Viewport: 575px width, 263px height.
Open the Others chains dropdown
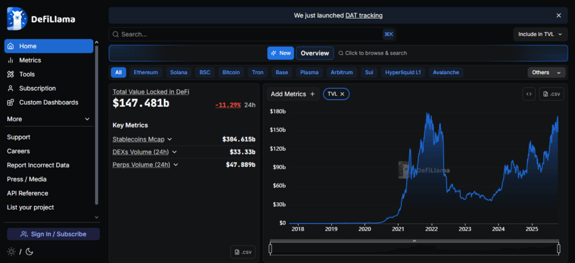click(x=546, y=72)
